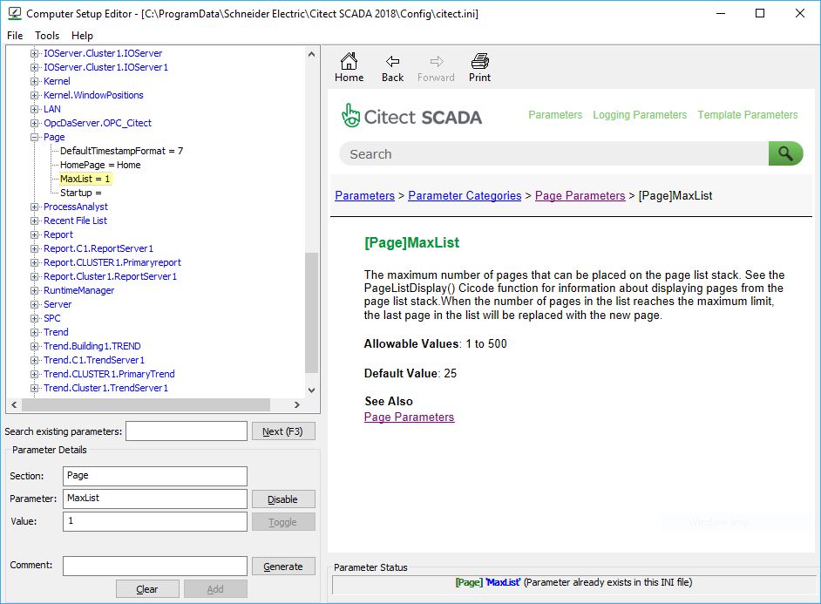The height and width of the screenshot is (604, 821).
Task: Click tree scroll down arrow
Action: pyautogui.click(x=311, y=390)
